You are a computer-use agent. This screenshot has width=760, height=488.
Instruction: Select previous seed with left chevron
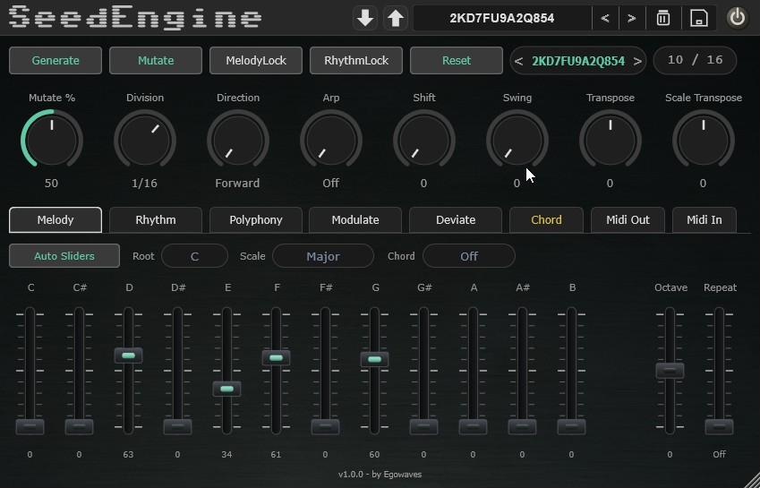pos(518,62)
